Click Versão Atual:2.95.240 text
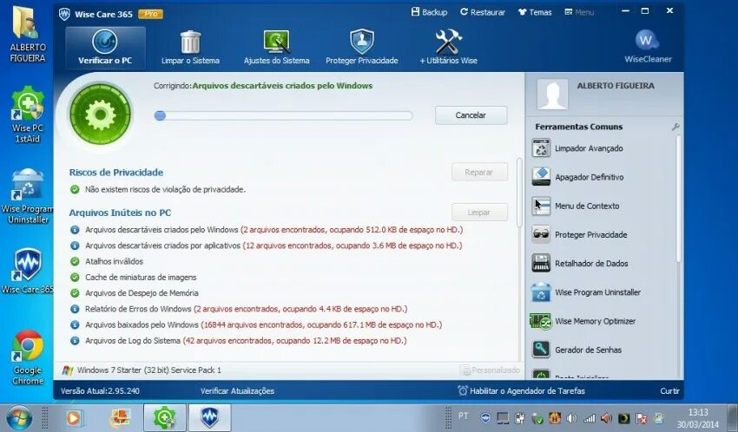This screenshot has height=432, width=738. [x=100, y=390]
